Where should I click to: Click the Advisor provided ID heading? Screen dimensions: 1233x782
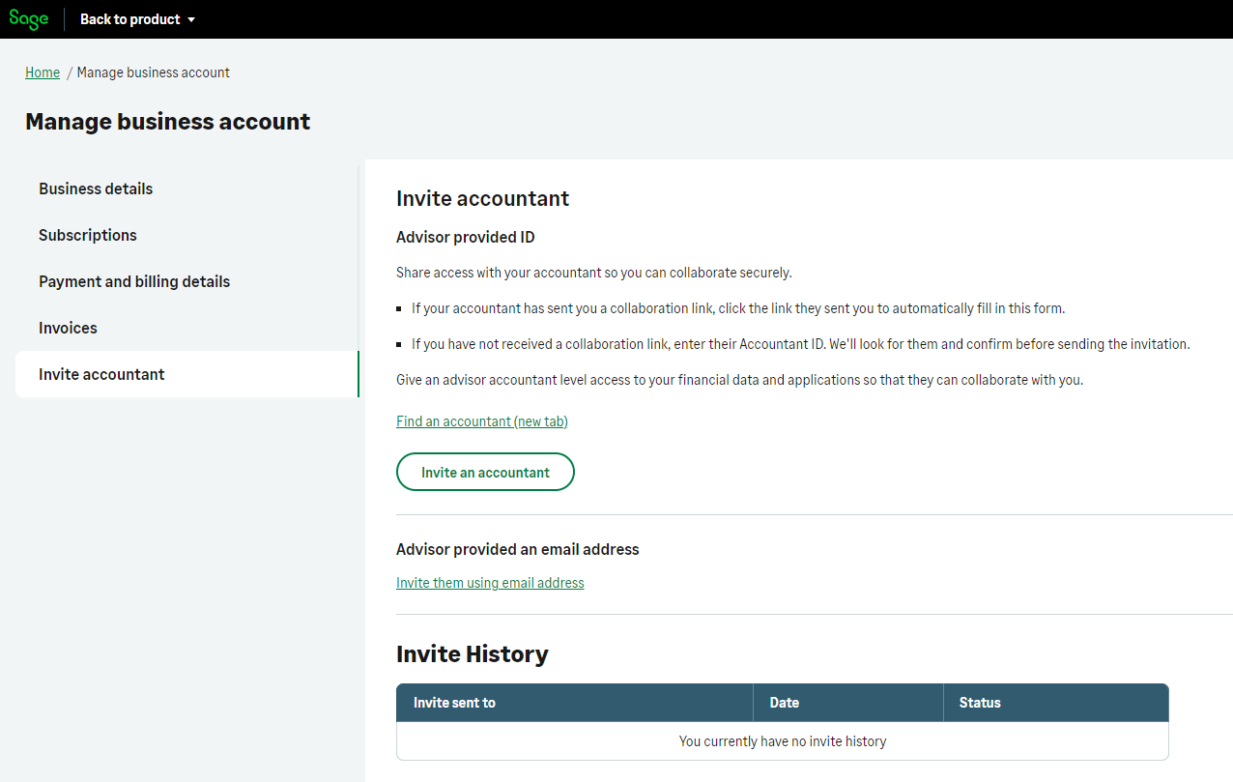465,237
